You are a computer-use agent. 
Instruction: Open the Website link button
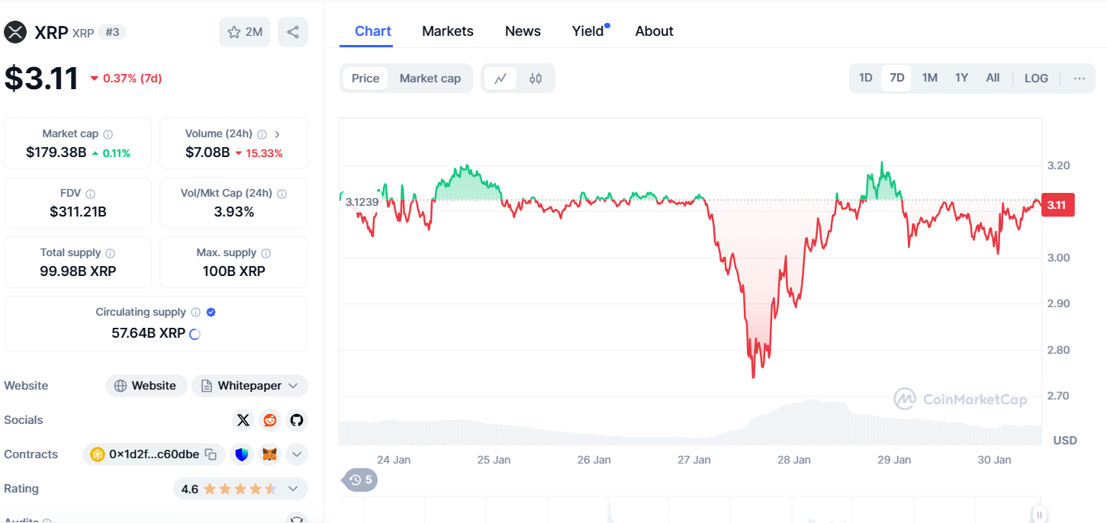point(145,386)
